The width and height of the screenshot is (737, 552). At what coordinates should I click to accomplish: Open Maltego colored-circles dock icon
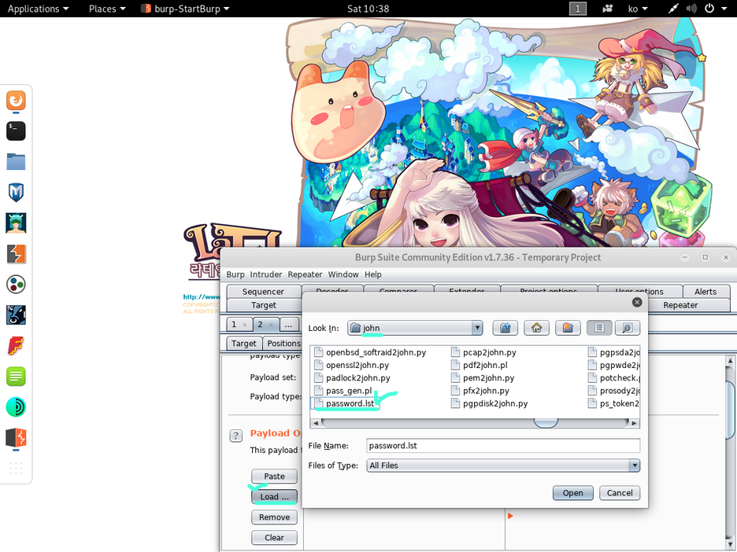click(16, 285)
